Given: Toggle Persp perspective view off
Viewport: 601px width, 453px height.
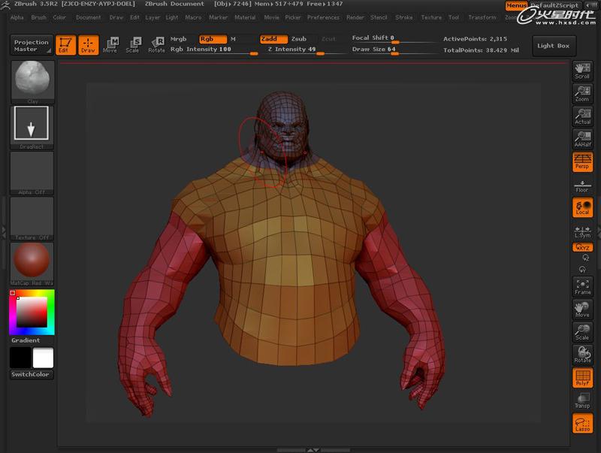Looking at the screenshot, I should click(582, 162).
